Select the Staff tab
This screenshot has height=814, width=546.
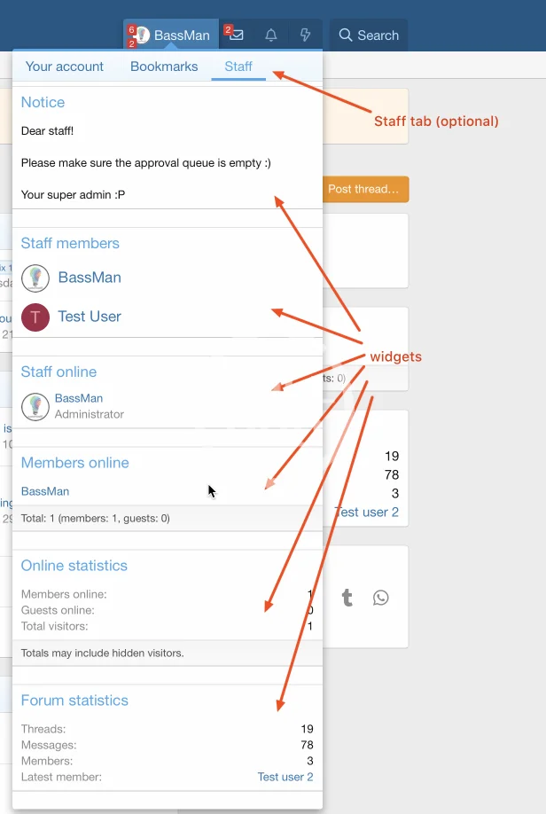coord(238,67)
